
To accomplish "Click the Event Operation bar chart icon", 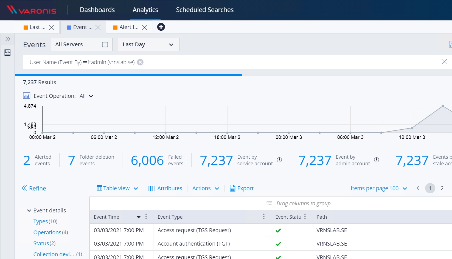I will (27, 95).
